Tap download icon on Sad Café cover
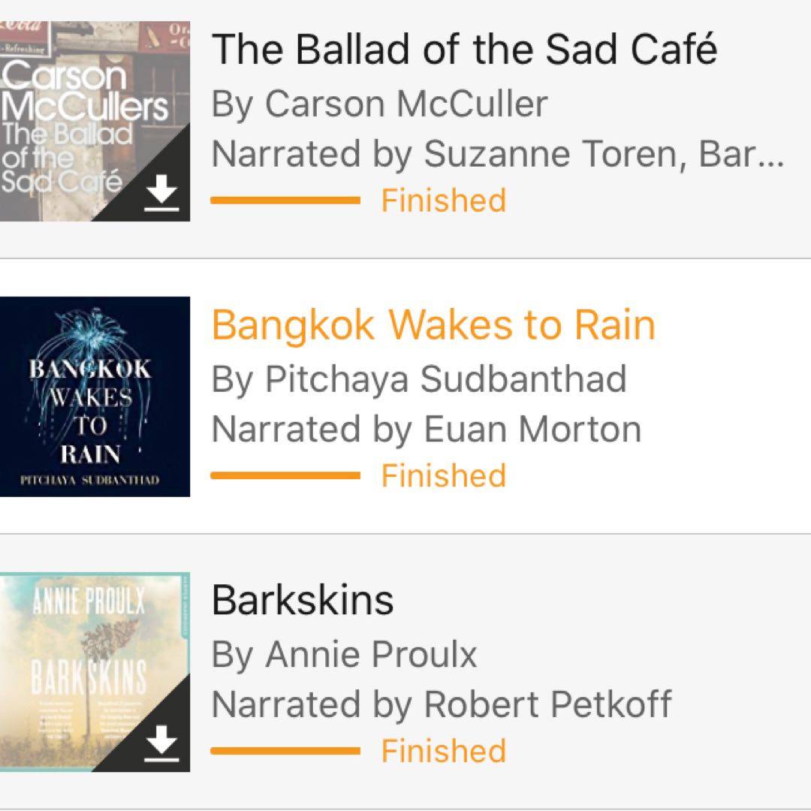 [161, 195]
